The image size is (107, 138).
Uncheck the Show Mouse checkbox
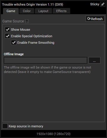pos(7,30)
